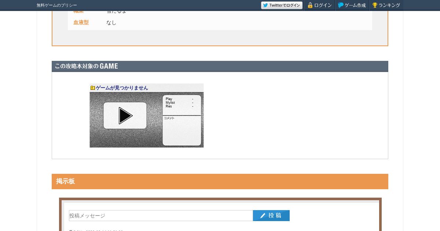Click the small yellow game icon
Screen dimensions: 440x231
[93, 88]
